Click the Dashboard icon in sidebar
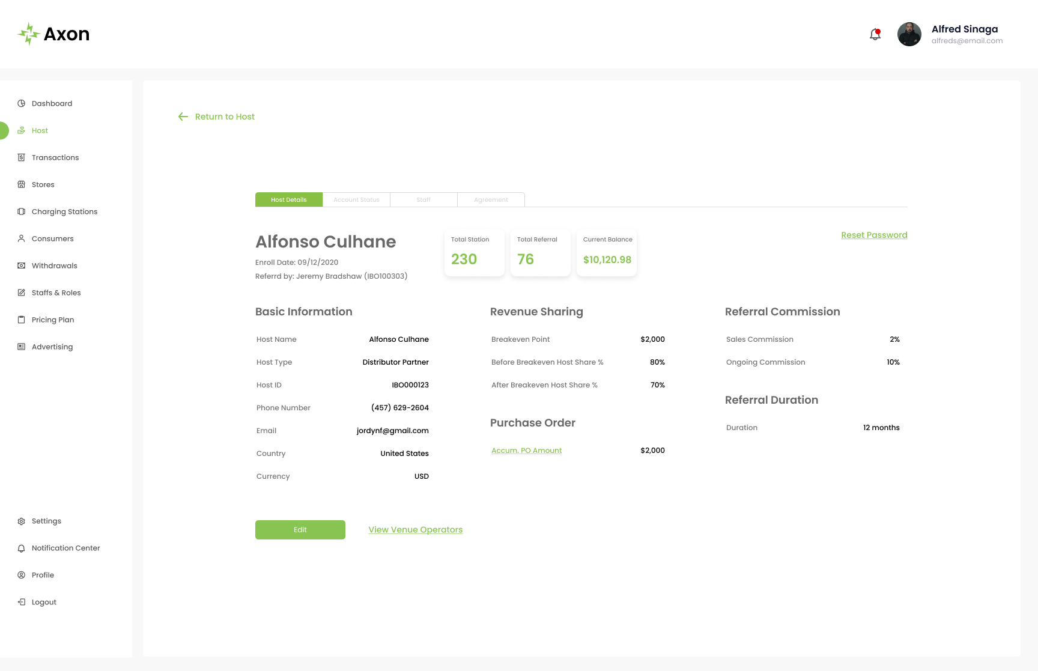Image resolution: width=1038 pixels, height=671 pixels. pyautogui.click(x=21, y=103)
